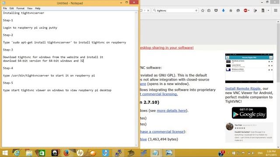Bookmark this page with the star icon
Viewport: 280px width, 157px height.
pos(203,10)
